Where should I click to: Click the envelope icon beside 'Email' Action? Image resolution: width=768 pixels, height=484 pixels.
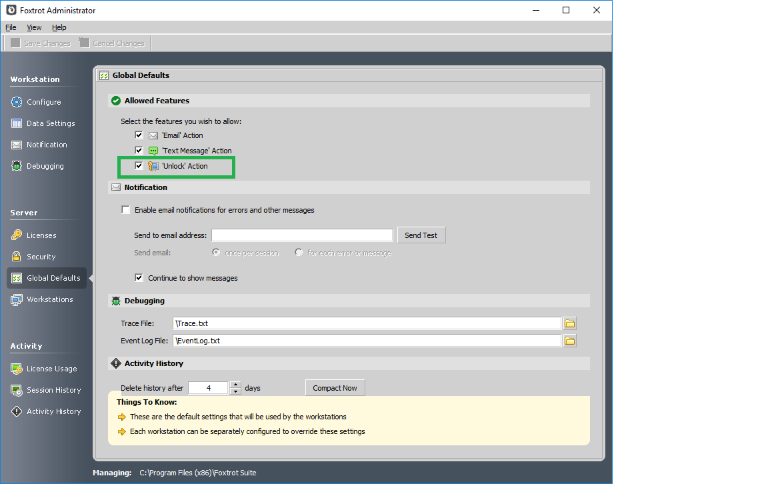pyautogui.click(x=153, y=136)
